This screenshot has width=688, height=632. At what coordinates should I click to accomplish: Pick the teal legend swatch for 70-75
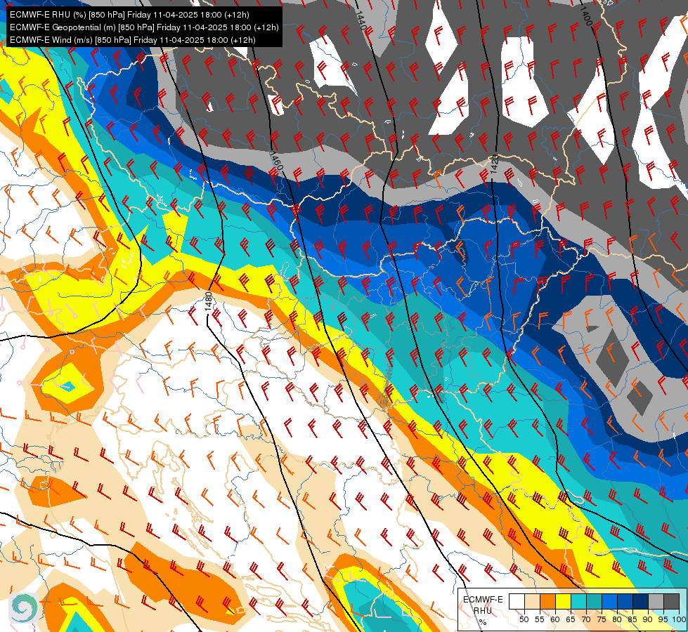594,601
